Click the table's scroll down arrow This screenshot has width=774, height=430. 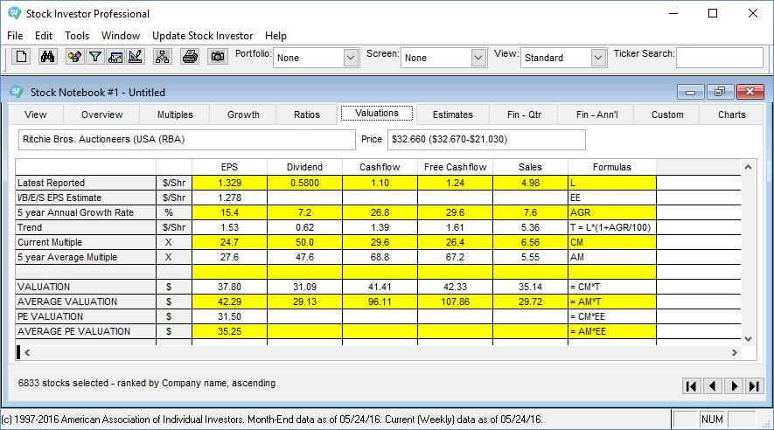click(x=749, y=339)
